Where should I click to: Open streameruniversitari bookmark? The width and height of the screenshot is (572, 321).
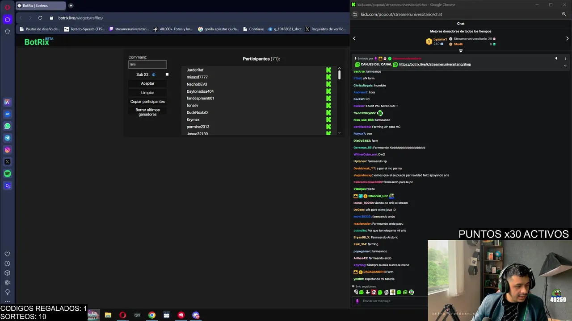129,29
